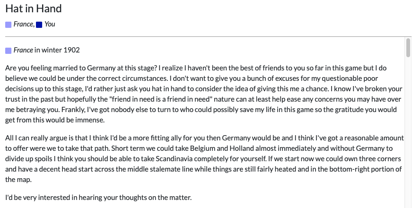
Task: Click the words the map ending paragraph
Action: pos(18,180)
